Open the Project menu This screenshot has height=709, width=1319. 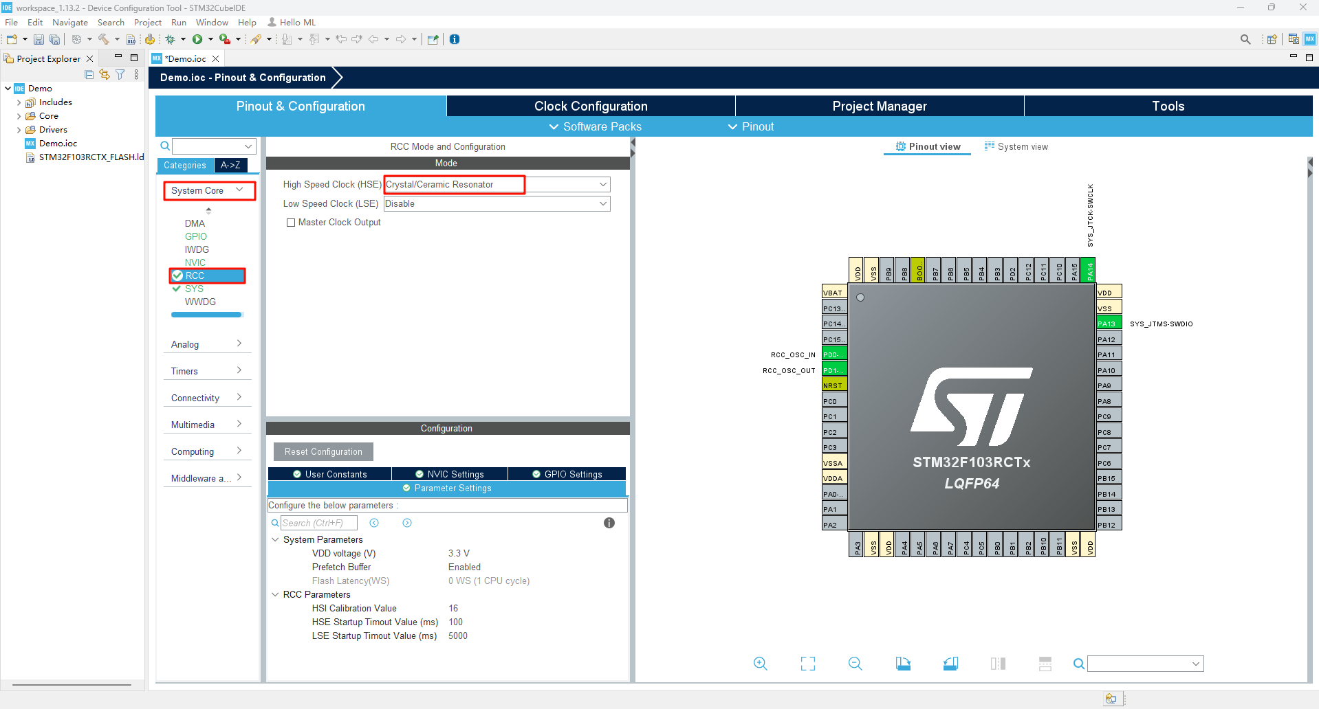click(x=148, y=23)
